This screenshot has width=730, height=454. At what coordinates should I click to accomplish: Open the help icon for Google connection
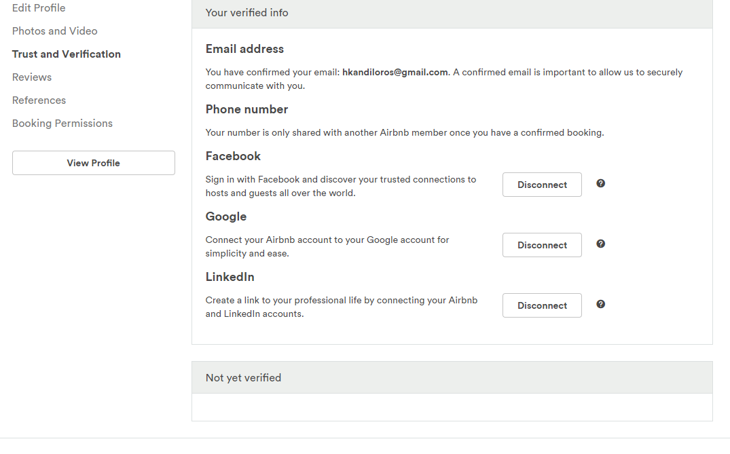(x=600, y=244)
